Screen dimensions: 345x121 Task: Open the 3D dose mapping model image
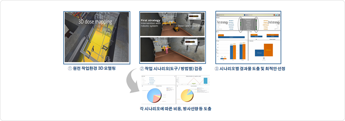pos(97,38)
